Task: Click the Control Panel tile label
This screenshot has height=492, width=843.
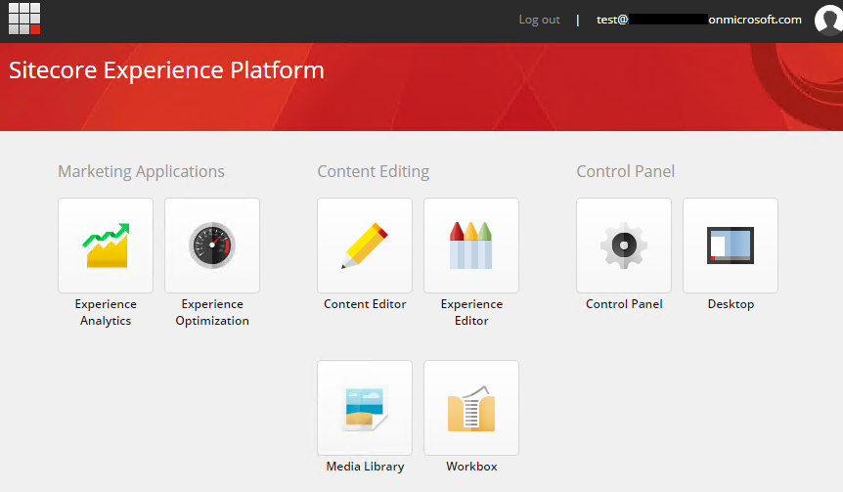Action: coord(624,304)
